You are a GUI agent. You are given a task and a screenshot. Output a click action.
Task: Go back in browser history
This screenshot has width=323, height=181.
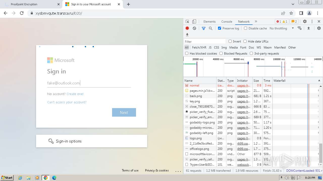6,13
